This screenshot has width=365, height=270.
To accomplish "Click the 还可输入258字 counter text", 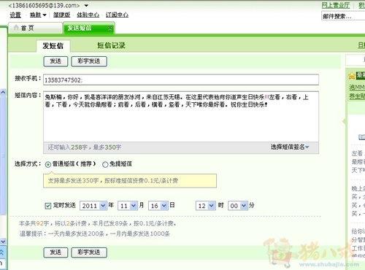I will pos(85,147).
